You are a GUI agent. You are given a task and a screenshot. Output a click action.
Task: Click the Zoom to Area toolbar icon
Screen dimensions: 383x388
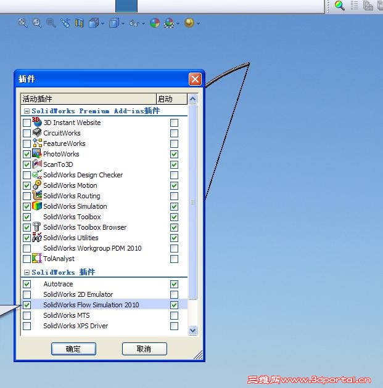click(x=37, y=23)
